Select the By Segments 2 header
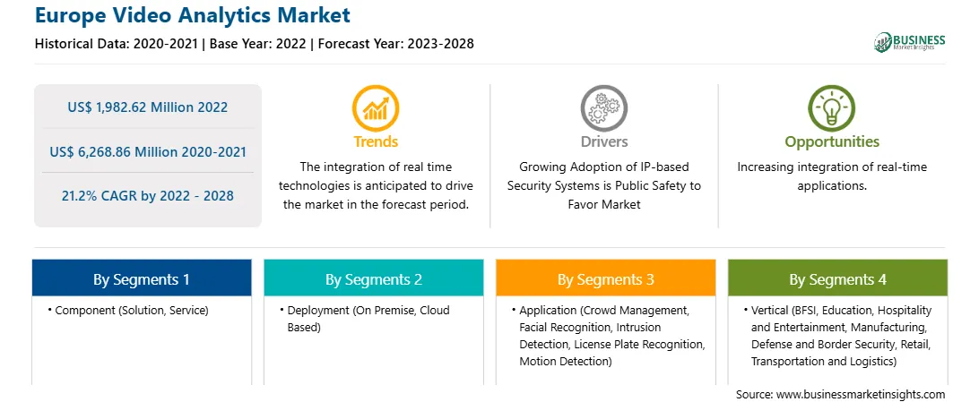Image resolution: width=979 pixels, height=402 pixels. tap(373, 278)
